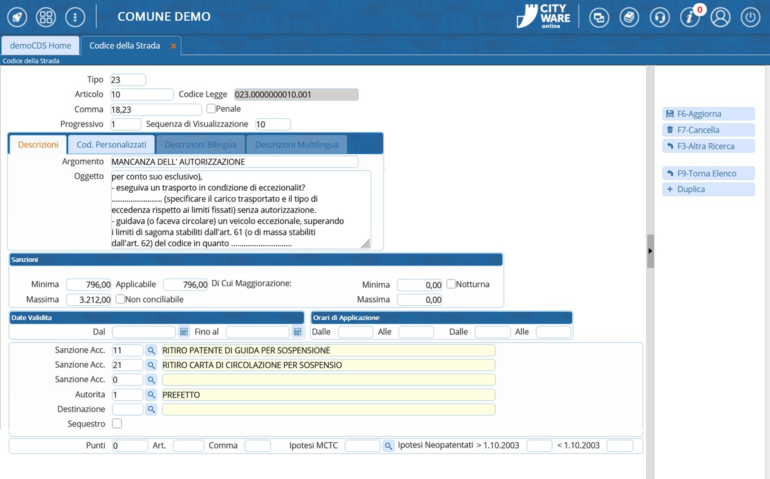The image size is (770, 479).
Task: Click the Argomento text field
Action: (x=234, y=162)
